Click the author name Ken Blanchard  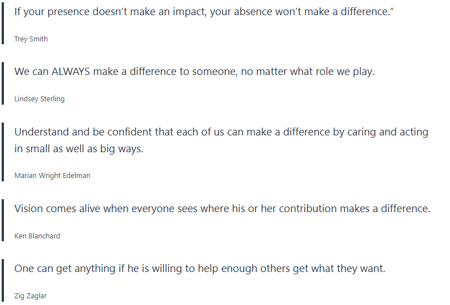[37, 236]
